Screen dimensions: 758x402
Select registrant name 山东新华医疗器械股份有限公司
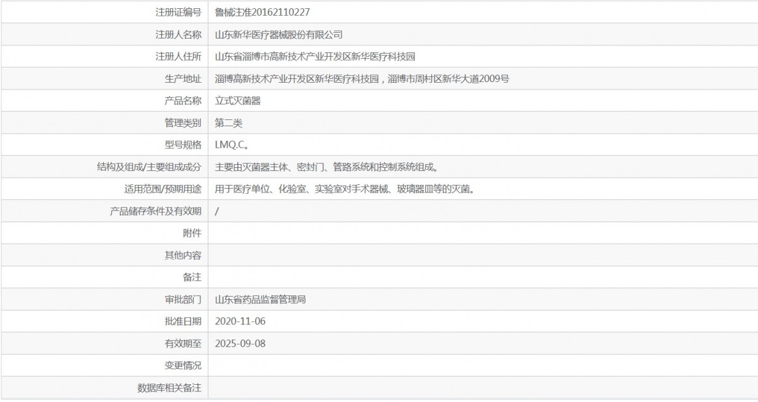tap(279, 34)
